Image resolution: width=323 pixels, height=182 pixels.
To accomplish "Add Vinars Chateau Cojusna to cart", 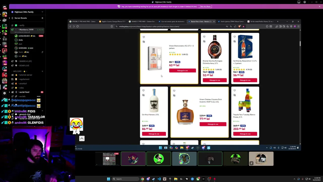I will [x=213, y=124].
